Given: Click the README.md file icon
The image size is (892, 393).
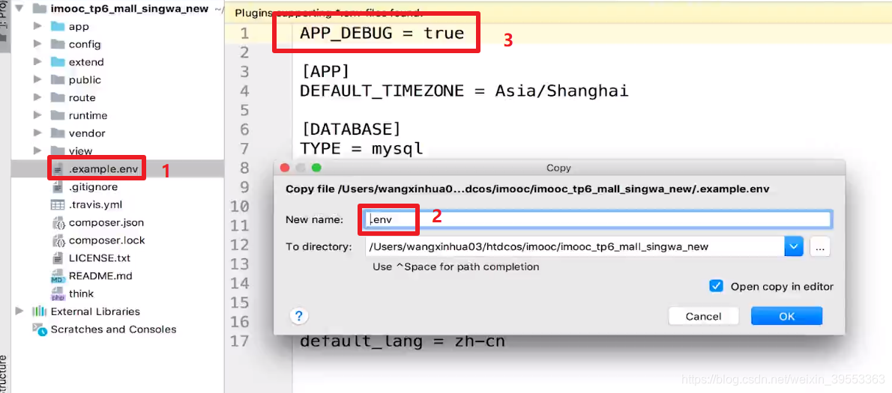Looking at the screenshot, I should (x=58, y=276).
